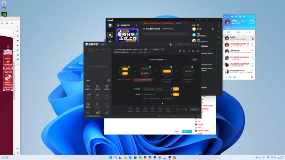Open the toolbox person assistant tool
The width and height of the screenshot is (285, 160).
click(97, 86)
